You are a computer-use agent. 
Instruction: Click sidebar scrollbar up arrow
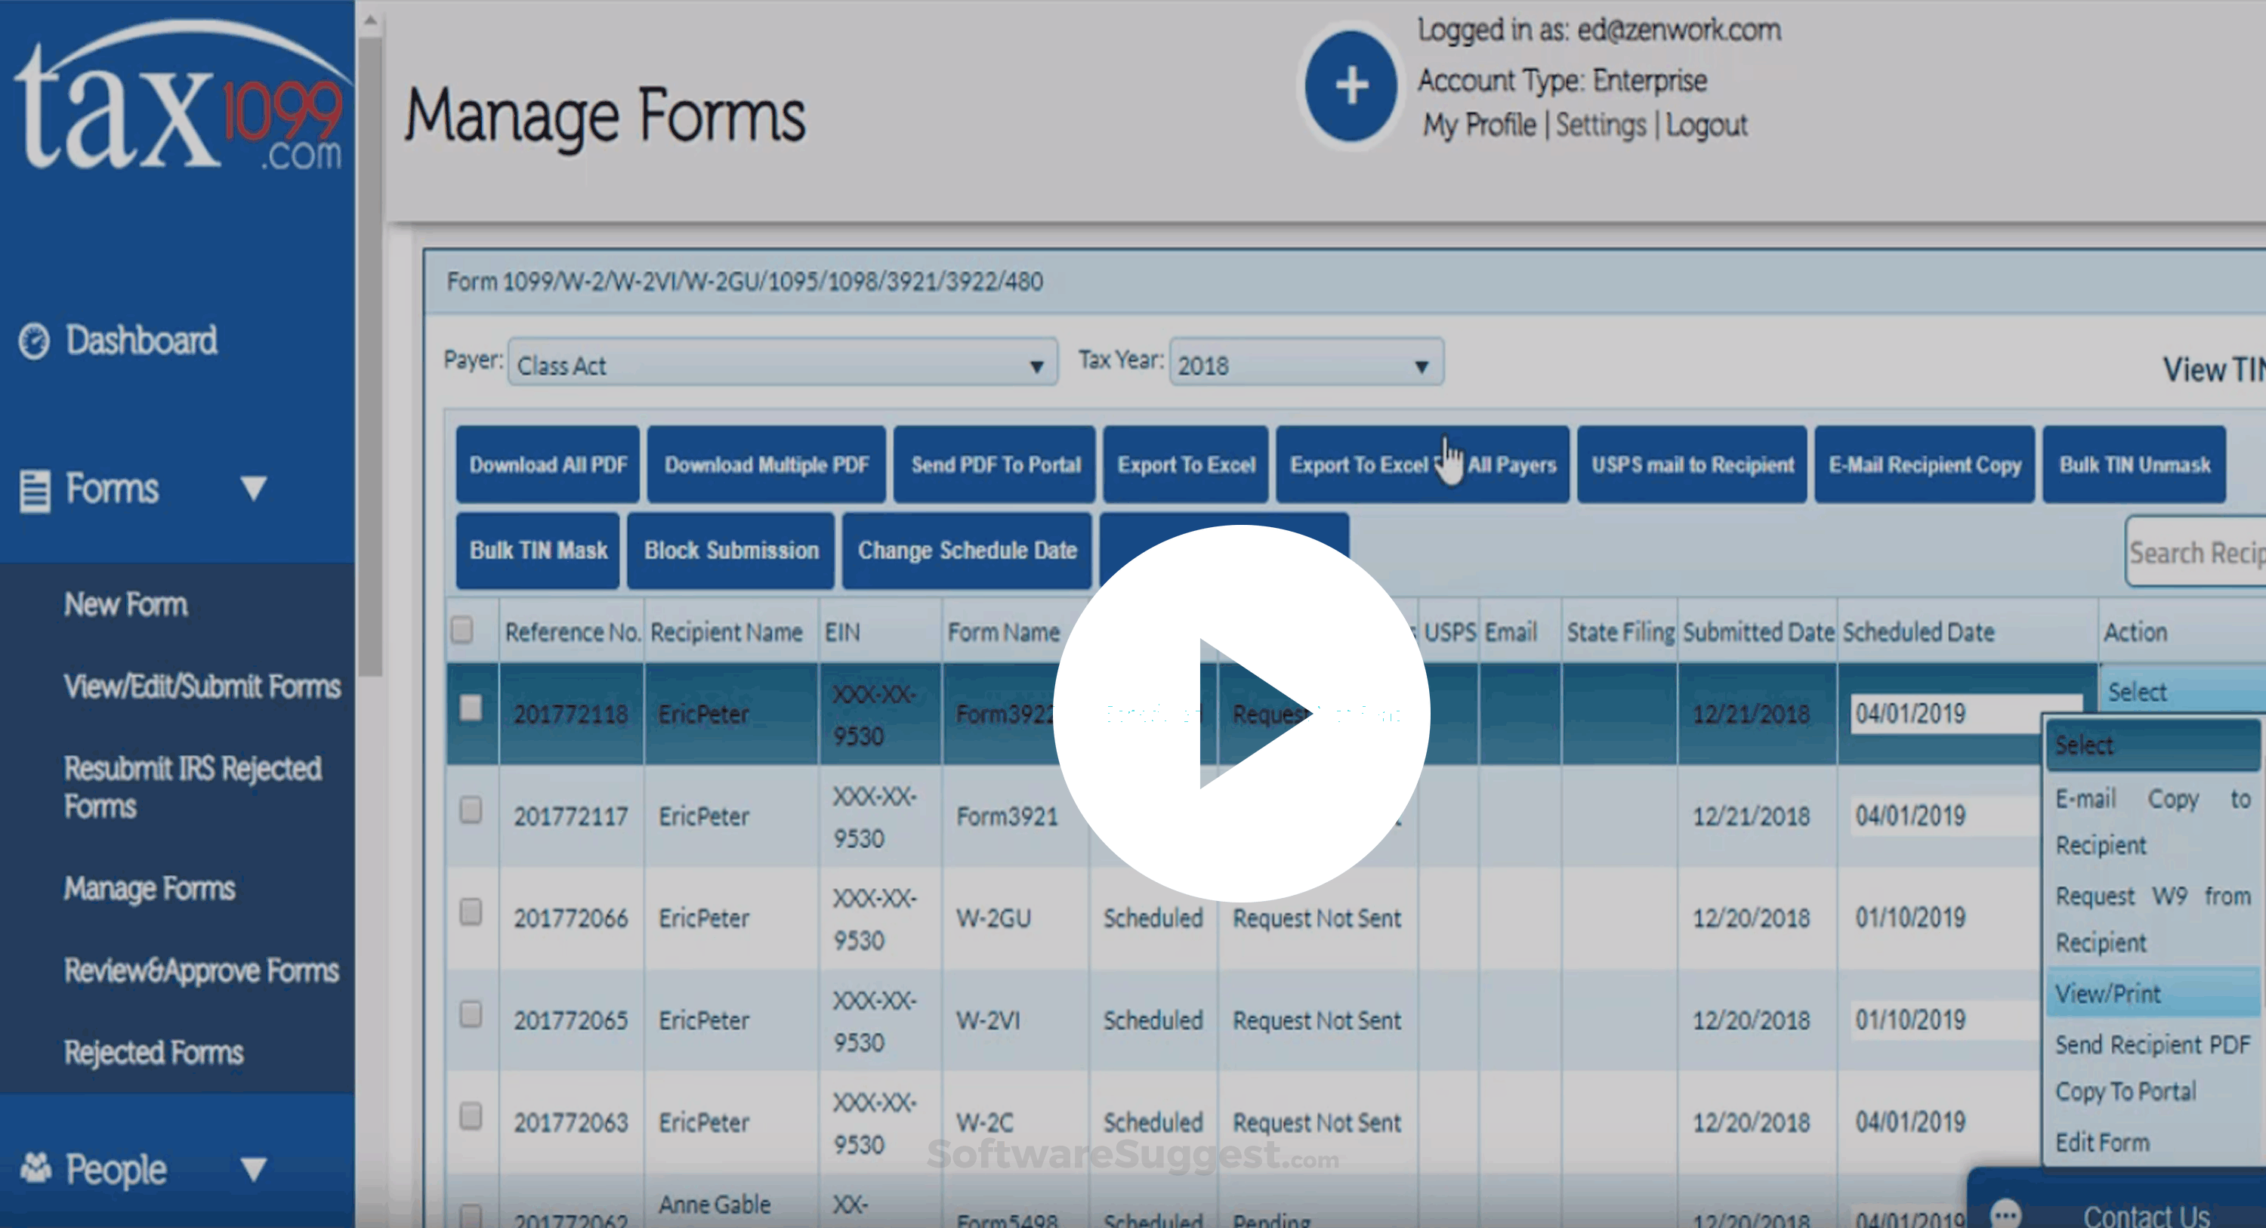370,20
